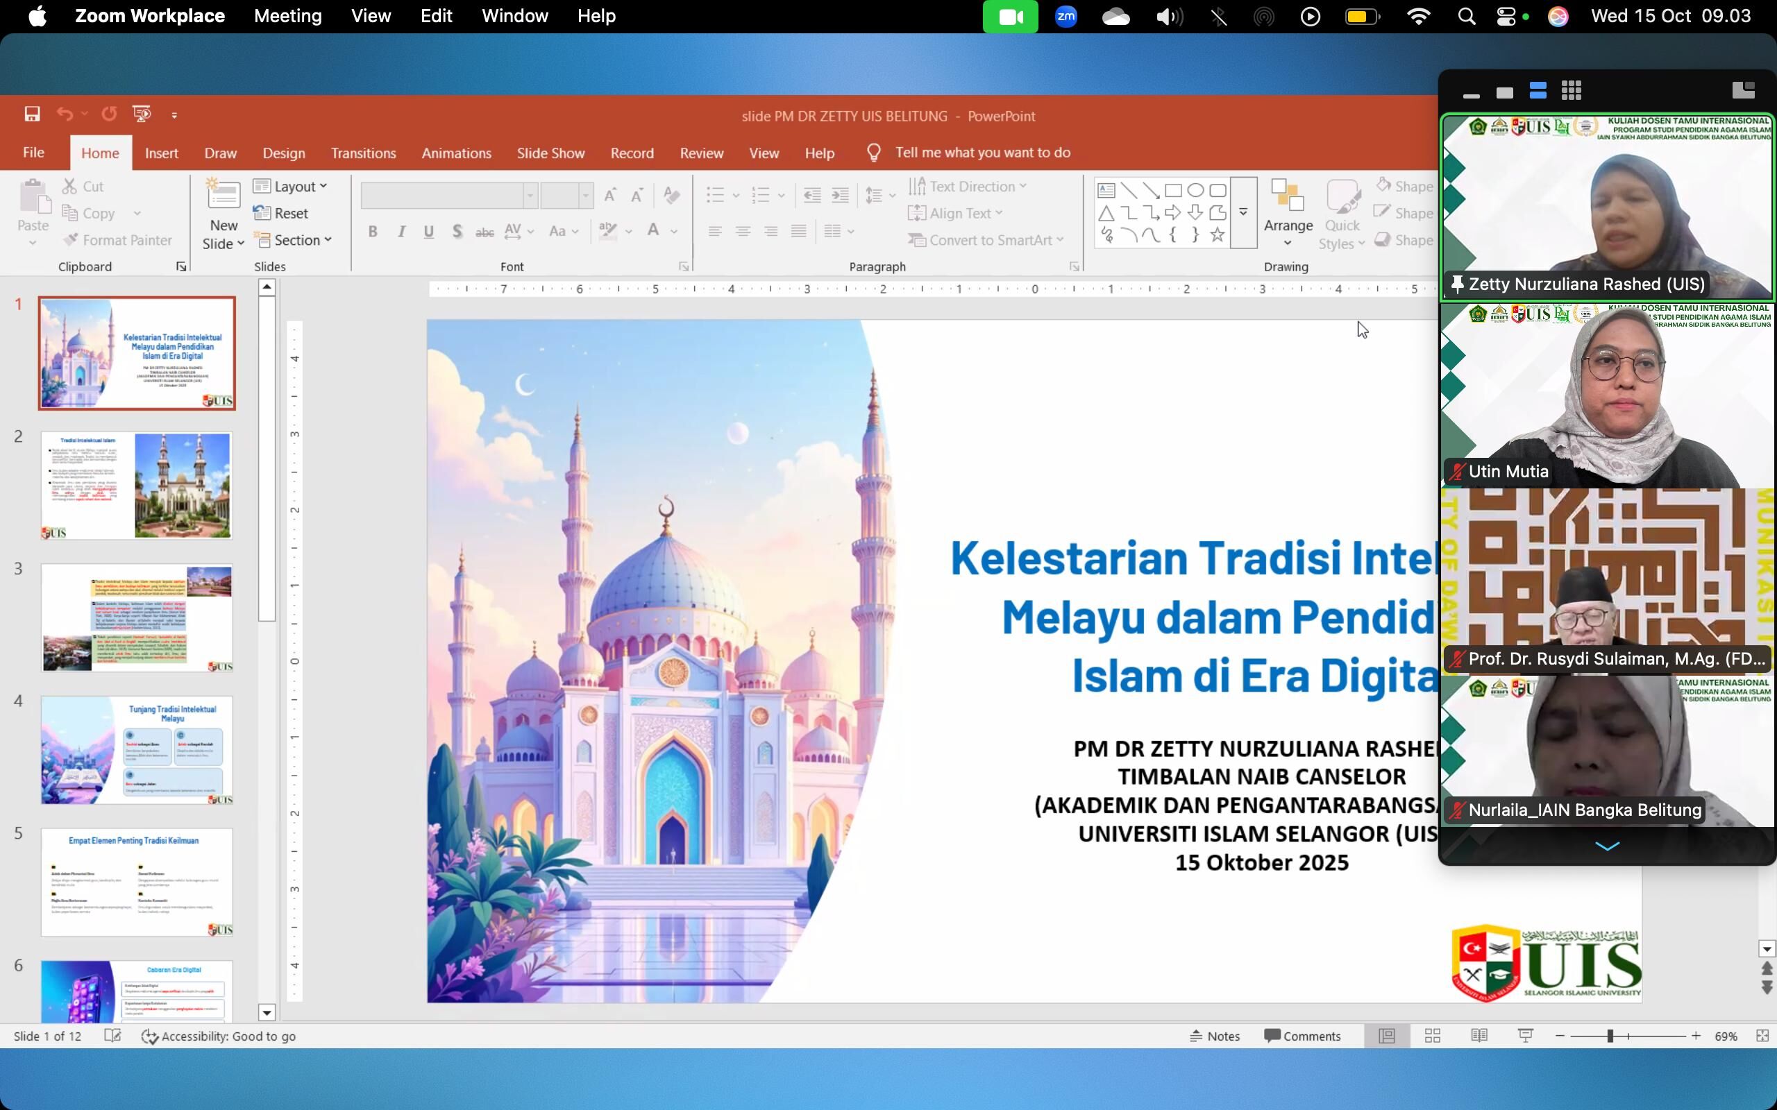Click Format Painter brush

[117, 240]
